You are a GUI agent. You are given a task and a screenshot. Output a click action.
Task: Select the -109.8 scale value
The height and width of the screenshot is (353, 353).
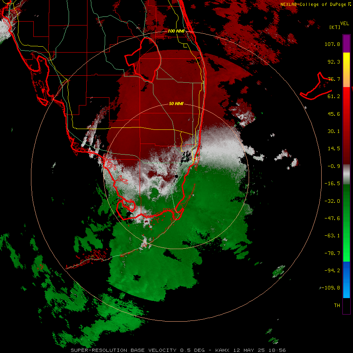coord(331,288)
